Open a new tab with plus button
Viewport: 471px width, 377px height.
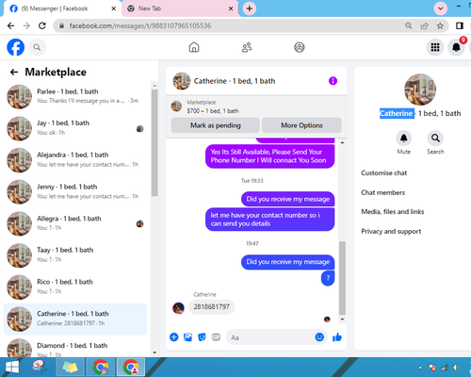(250, 8)
